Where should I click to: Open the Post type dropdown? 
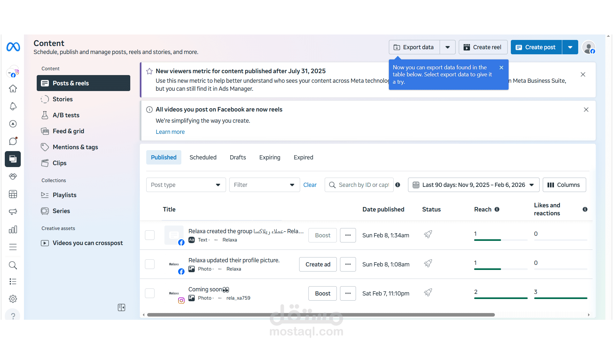click(x=186, y=185)
